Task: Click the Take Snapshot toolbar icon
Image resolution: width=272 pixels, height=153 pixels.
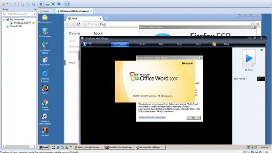Action: (x=23, y=4)
